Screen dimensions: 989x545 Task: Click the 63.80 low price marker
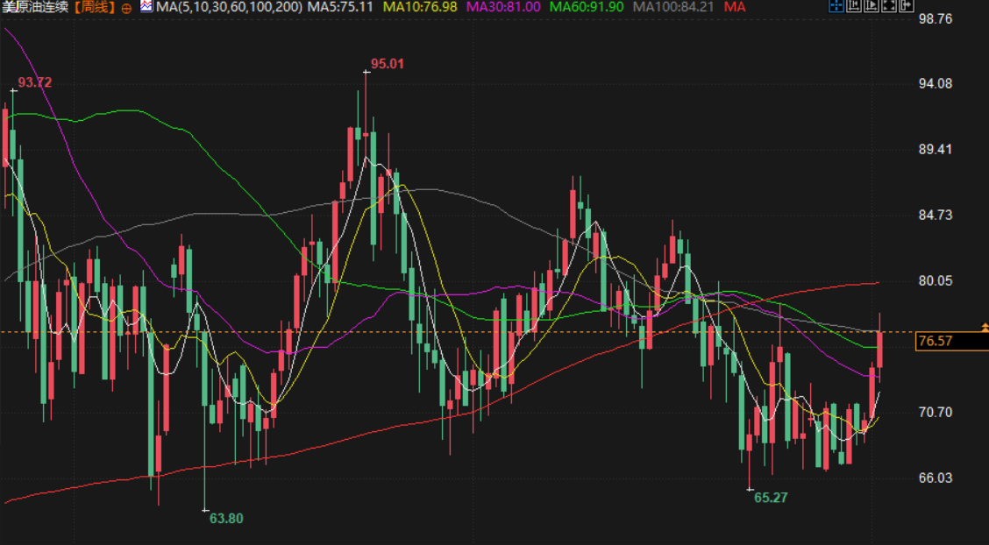226,518
